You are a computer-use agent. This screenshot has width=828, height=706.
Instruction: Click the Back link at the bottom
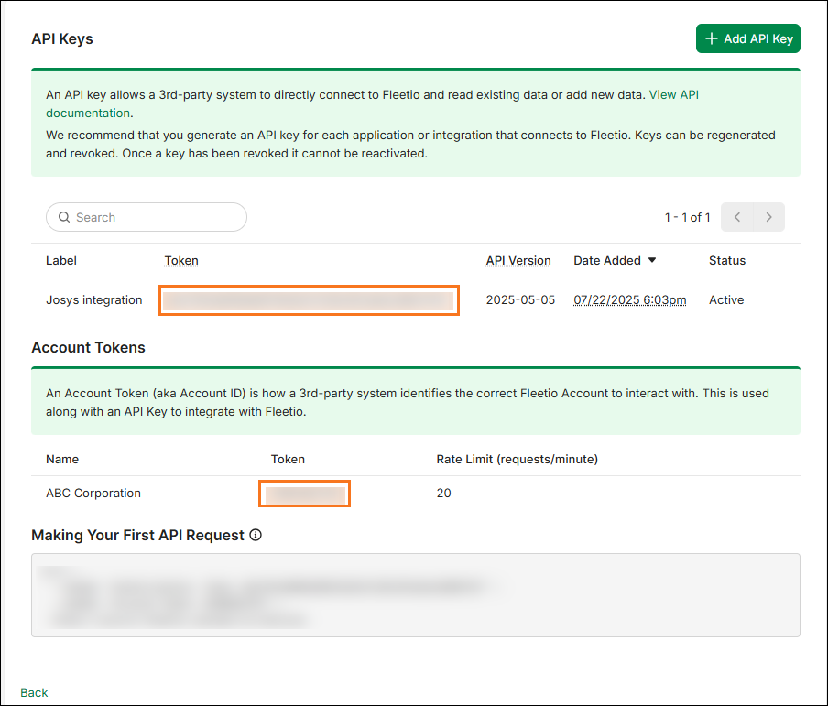point(34,692)
